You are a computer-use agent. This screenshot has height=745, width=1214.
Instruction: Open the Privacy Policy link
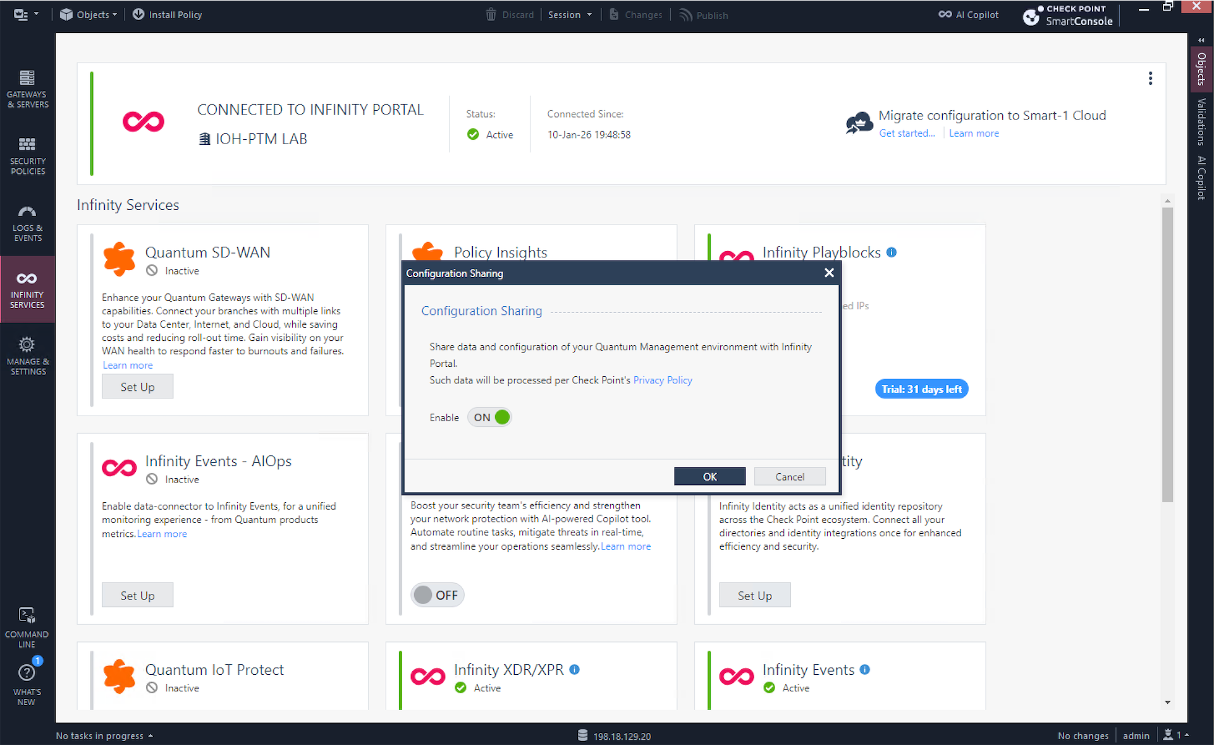(662, 380)
